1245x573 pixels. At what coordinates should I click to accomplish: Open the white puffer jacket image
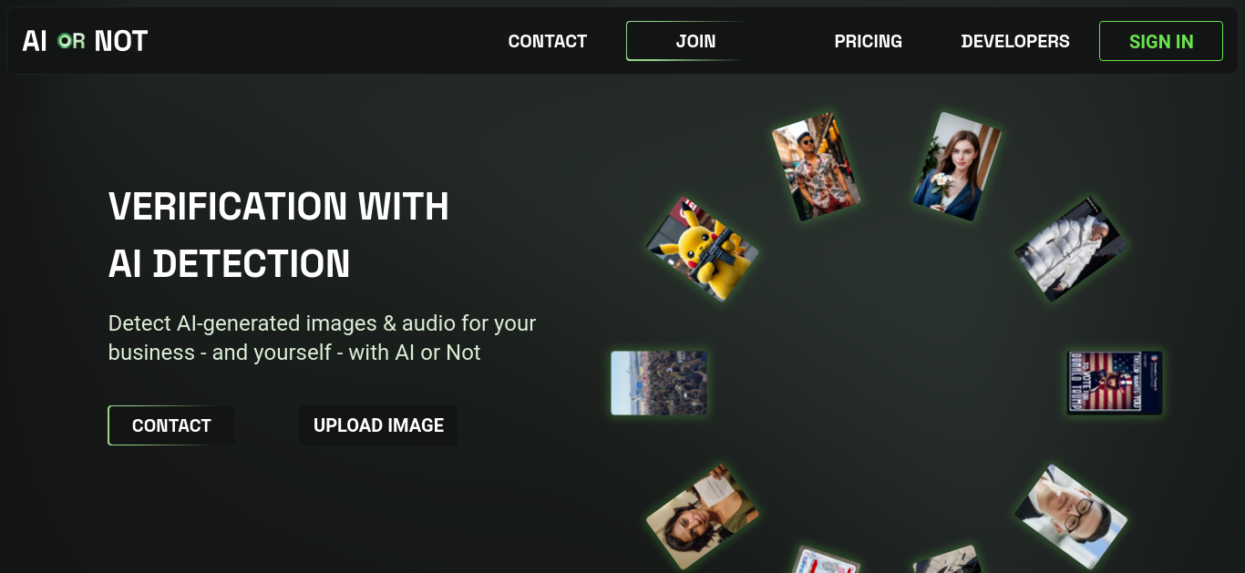click(1071, 249)
